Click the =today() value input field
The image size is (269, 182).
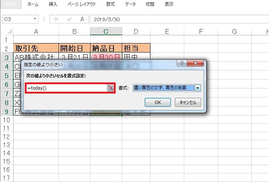click(x=66, y=88)
